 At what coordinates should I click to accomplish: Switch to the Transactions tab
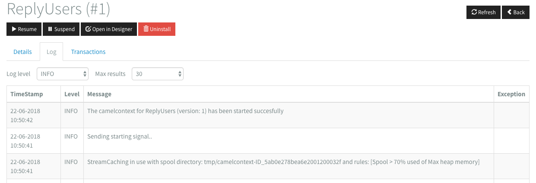tap(88, 52)
